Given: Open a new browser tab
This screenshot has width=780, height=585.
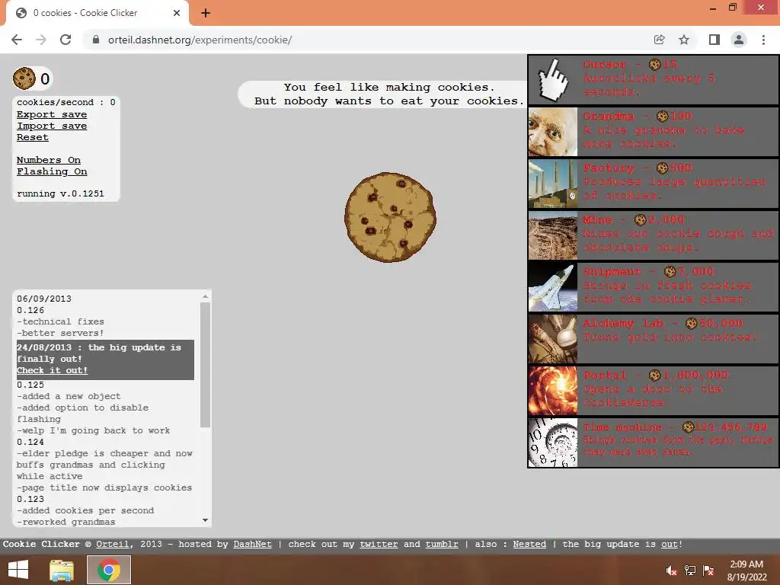Looking at the screenshot, I should coord(206,14).
